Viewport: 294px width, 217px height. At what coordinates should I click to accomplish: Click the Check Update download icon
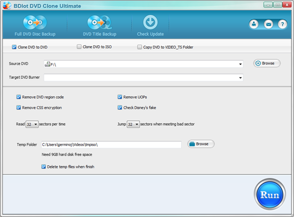click(150, 22)
